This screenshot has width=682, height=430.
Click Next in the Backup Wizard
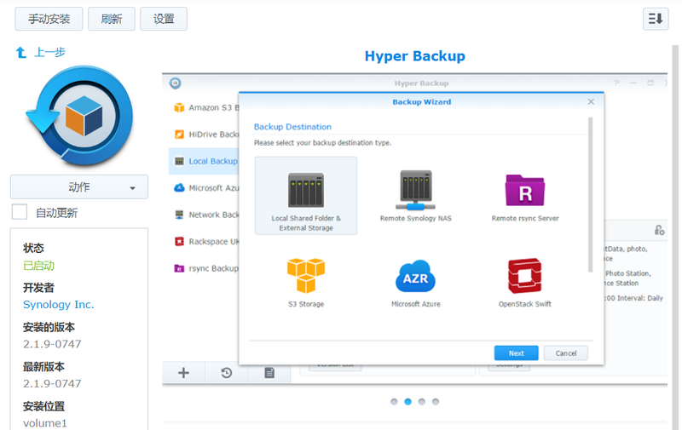pyautogui.click(x=516, y=353)
